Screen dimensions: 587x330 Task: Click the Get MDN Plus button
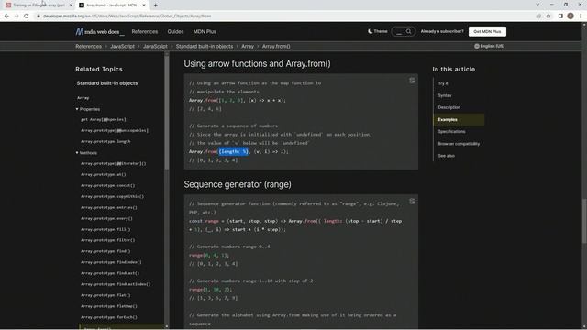point(487,31)
